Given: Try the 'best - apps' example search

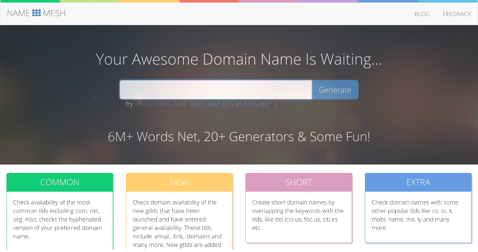Looking at the screenshot, I should (188, 104).
